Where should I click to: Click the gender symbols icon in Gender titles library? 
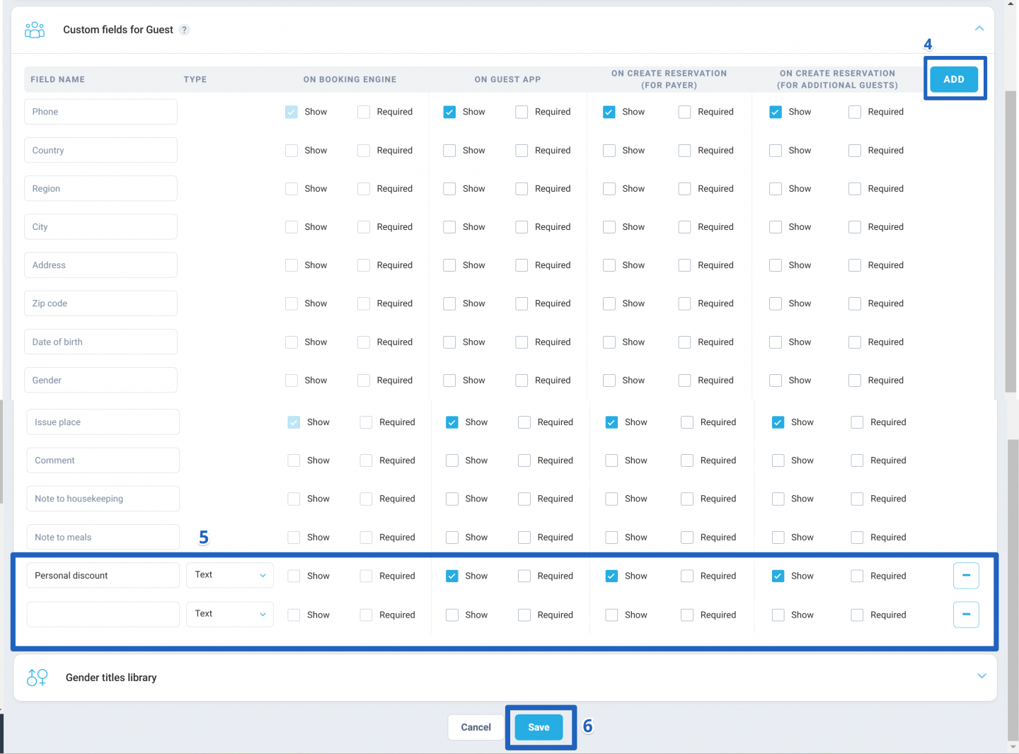point(38,678)
